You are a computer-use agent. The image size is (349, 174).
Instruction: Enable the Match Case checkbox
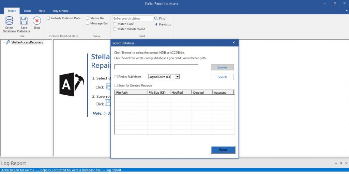click(115, 24)
